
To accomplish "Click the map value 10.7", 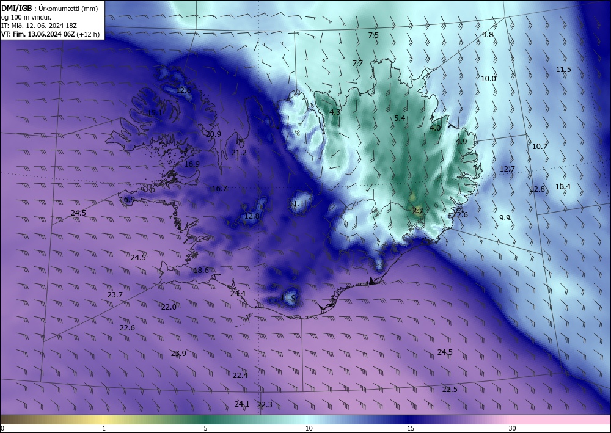I will tap(540, 147).
